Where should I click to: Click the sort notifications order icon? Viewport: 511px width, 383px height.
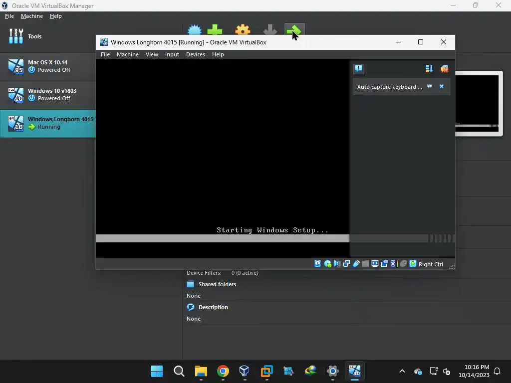tap(429, 68)
